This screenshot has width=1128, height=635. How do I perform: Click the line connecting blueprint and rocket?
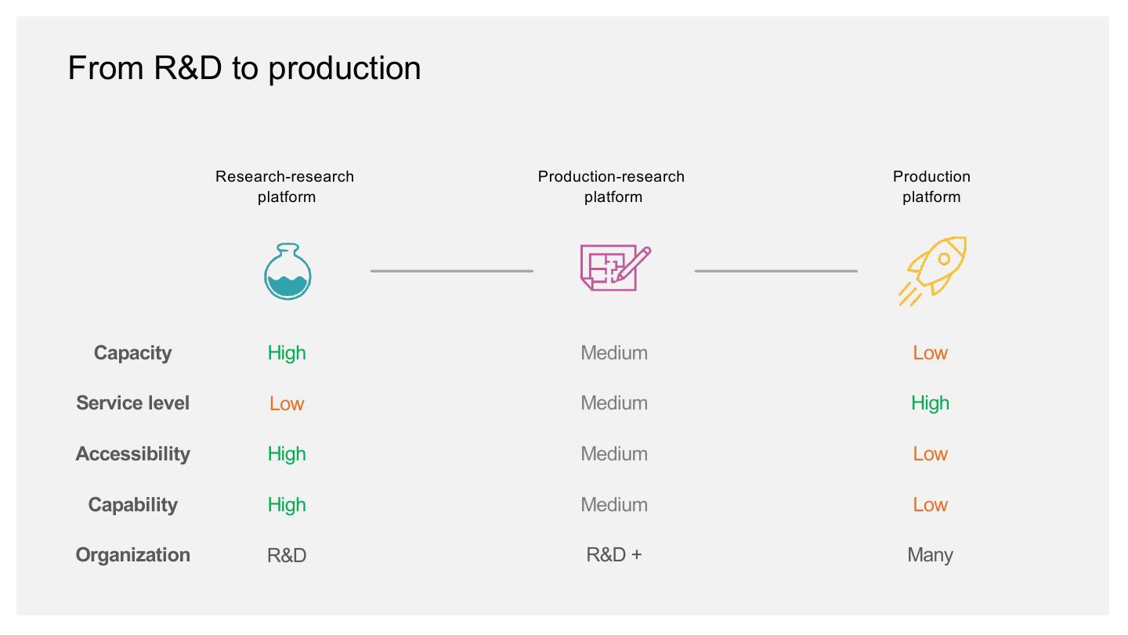(775, 271)
